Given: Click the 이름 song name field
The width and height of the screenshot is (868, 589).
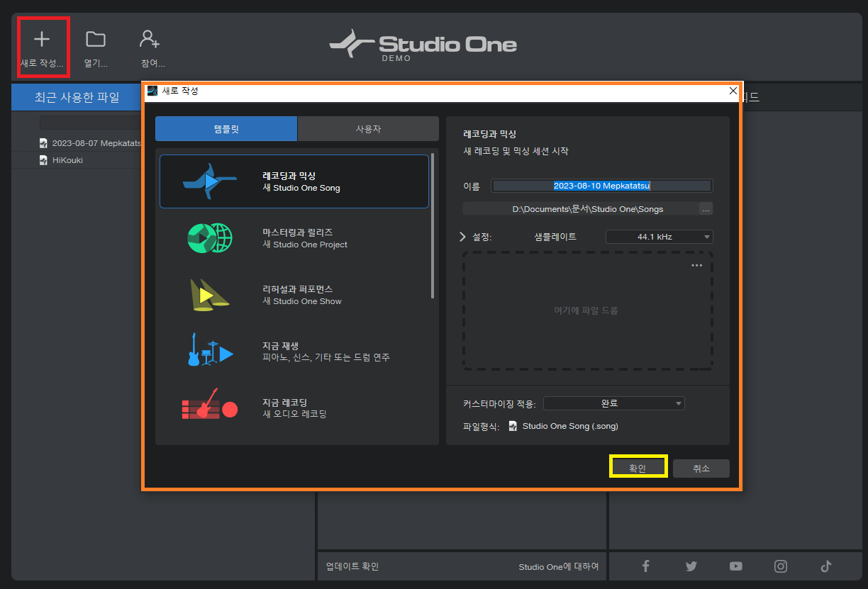Looking at the screenshot, I should pos(602,186).
